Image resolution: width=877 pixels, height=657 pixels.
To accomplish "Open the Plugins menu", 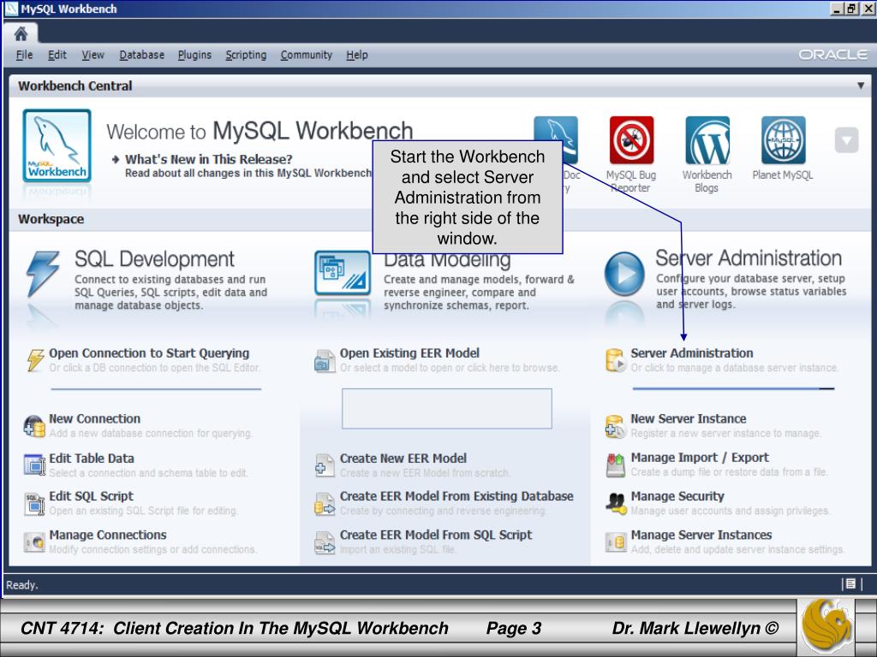I will (x=194, y=55).
